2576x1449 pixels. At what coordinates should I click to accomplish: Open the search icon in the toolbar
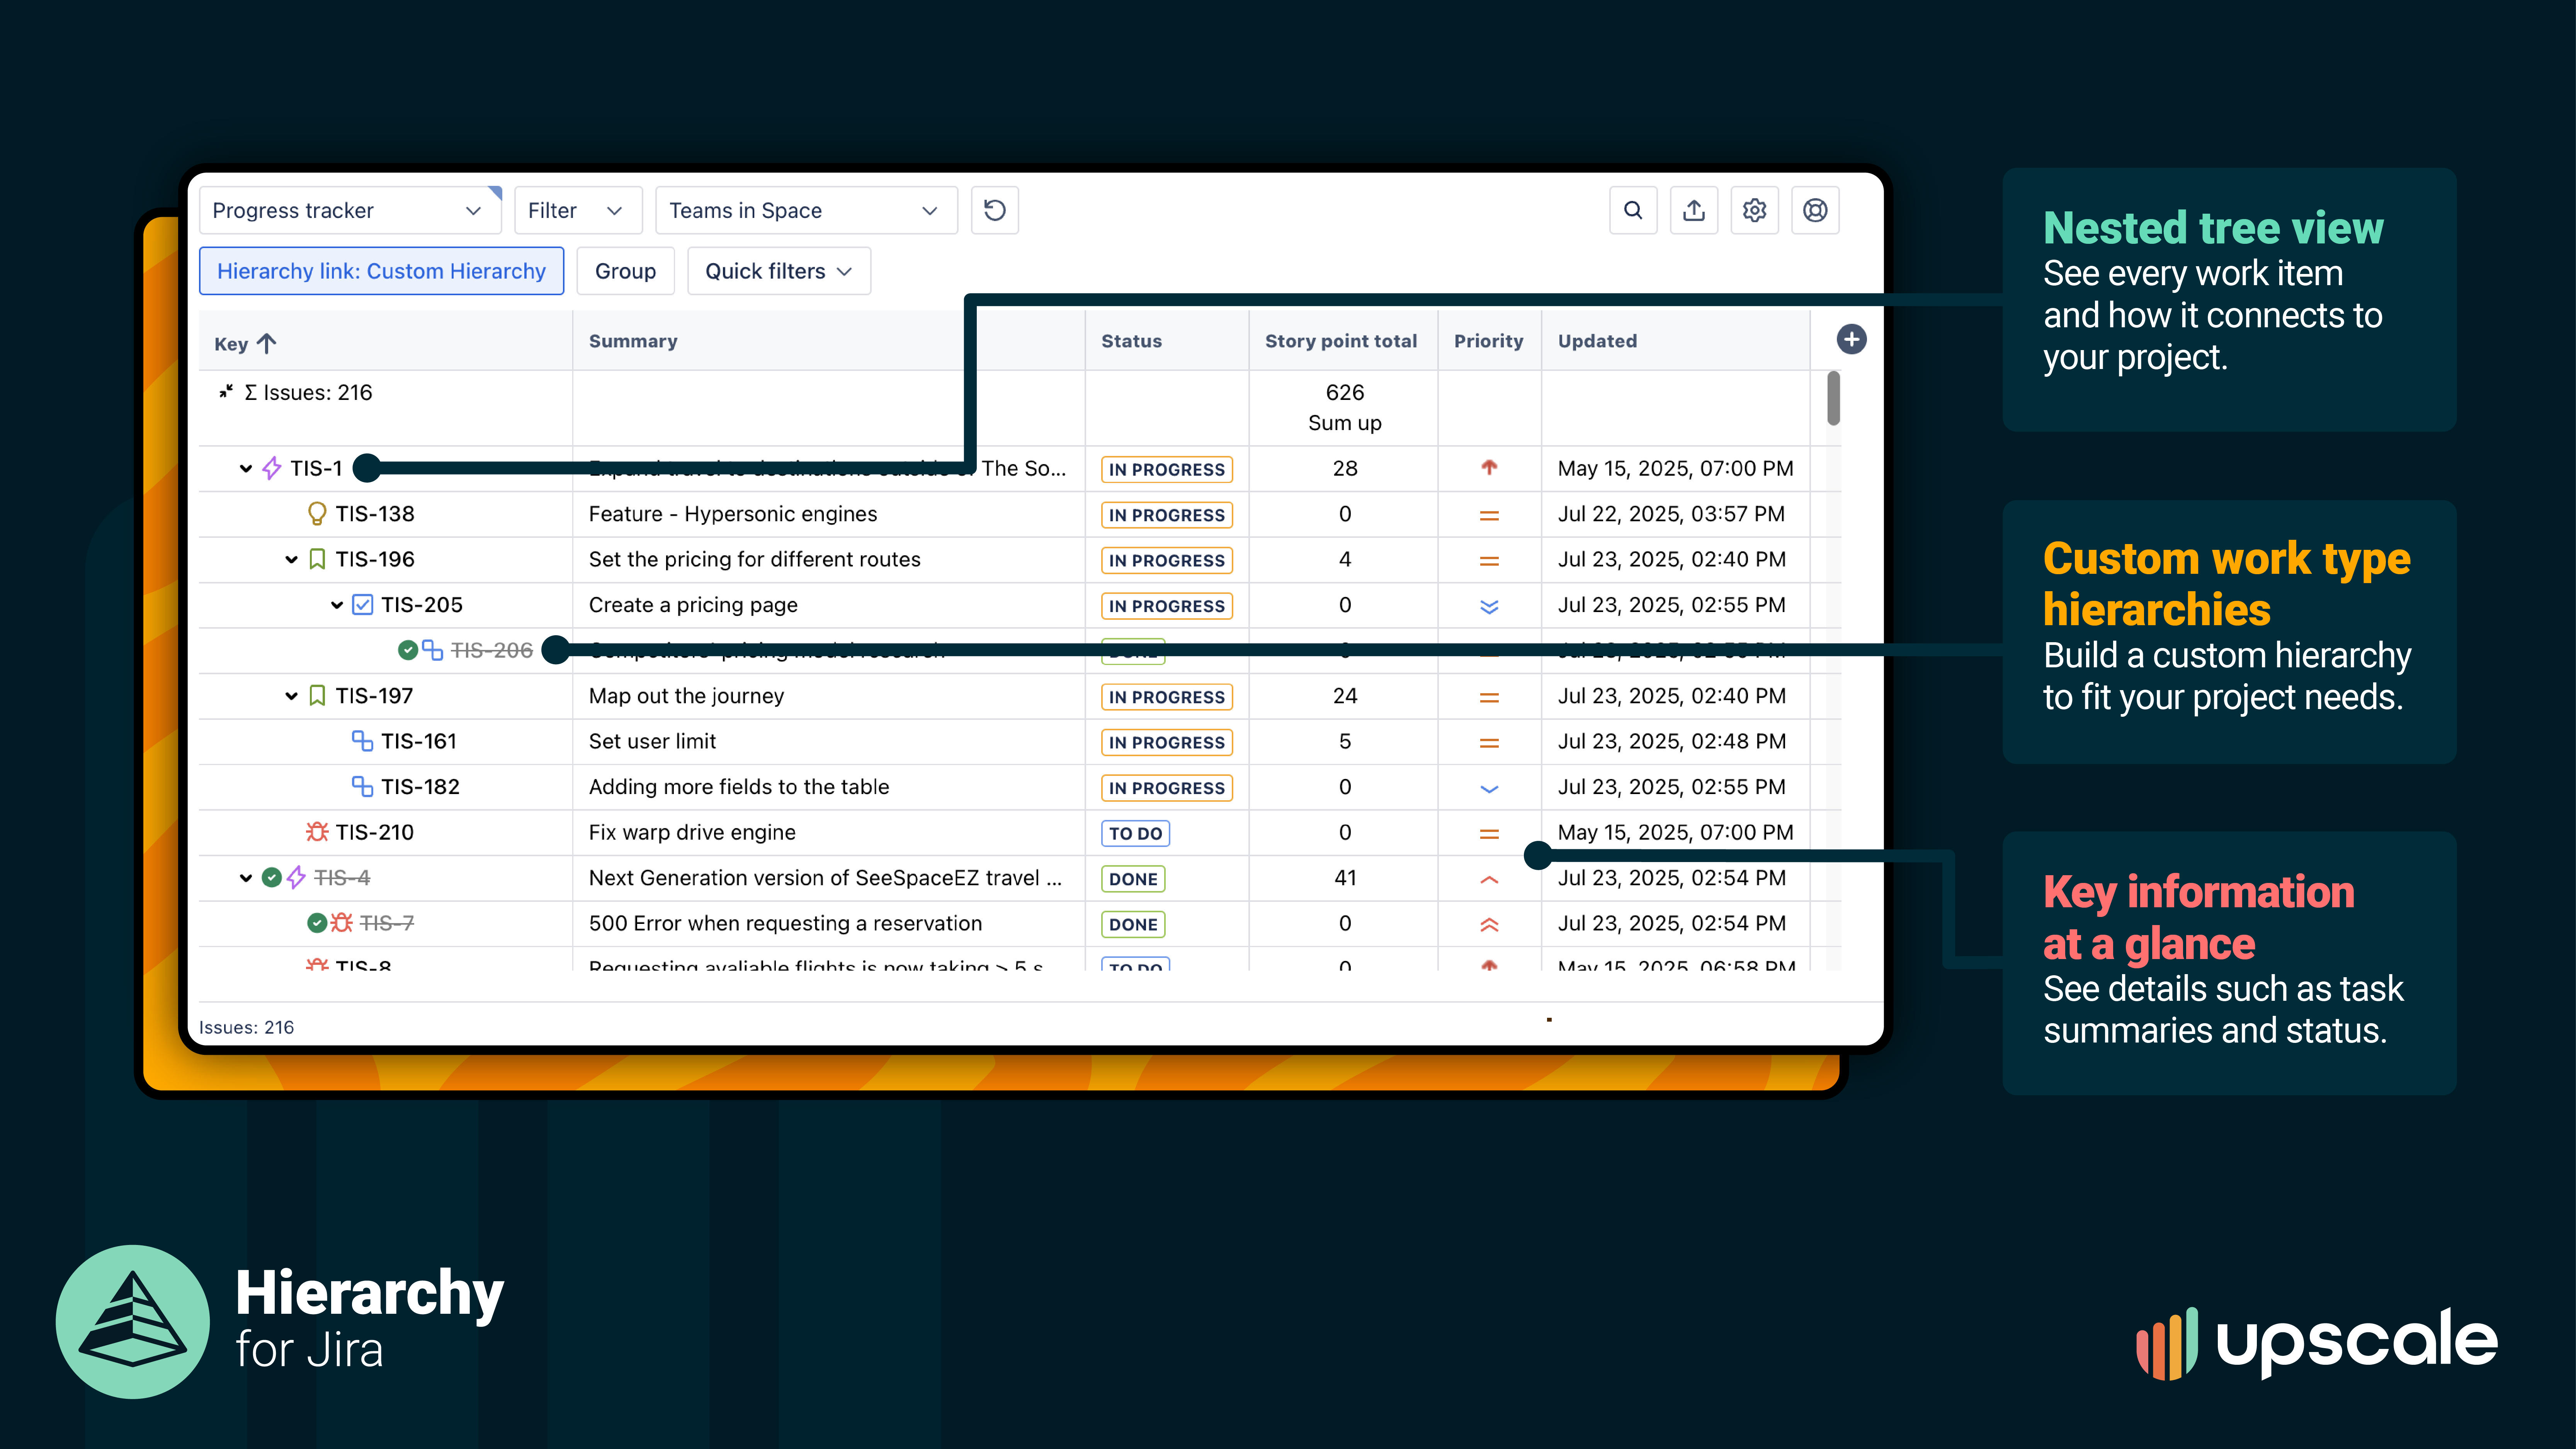(1633, 210)
